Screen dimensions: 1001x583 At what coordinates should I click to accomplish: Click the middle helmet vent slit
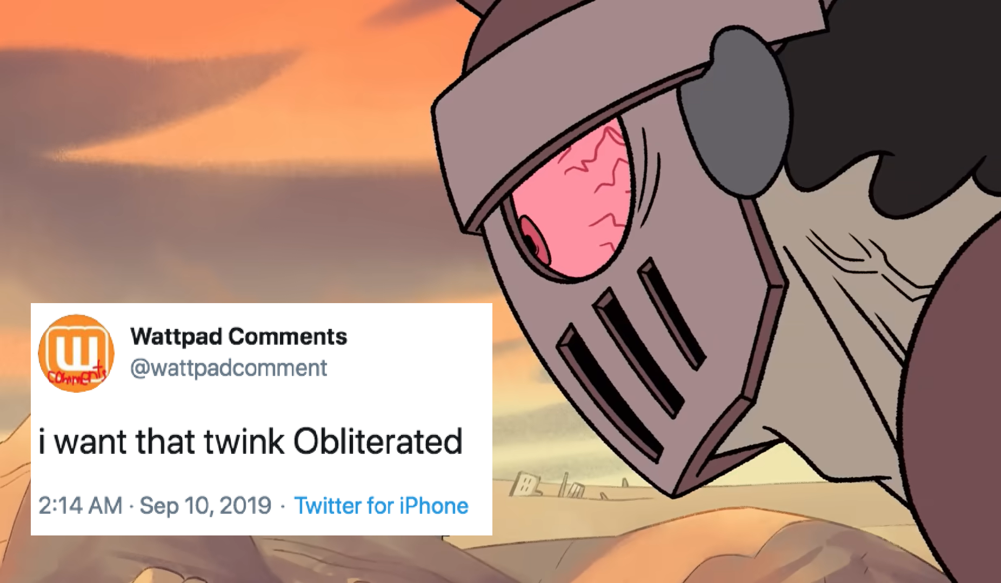click(x=639, y=351)
